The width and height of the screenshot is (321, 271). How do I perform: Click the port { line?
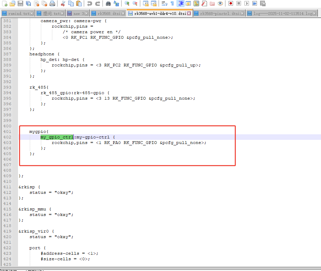pyautogui.click(x=37, y=248)
